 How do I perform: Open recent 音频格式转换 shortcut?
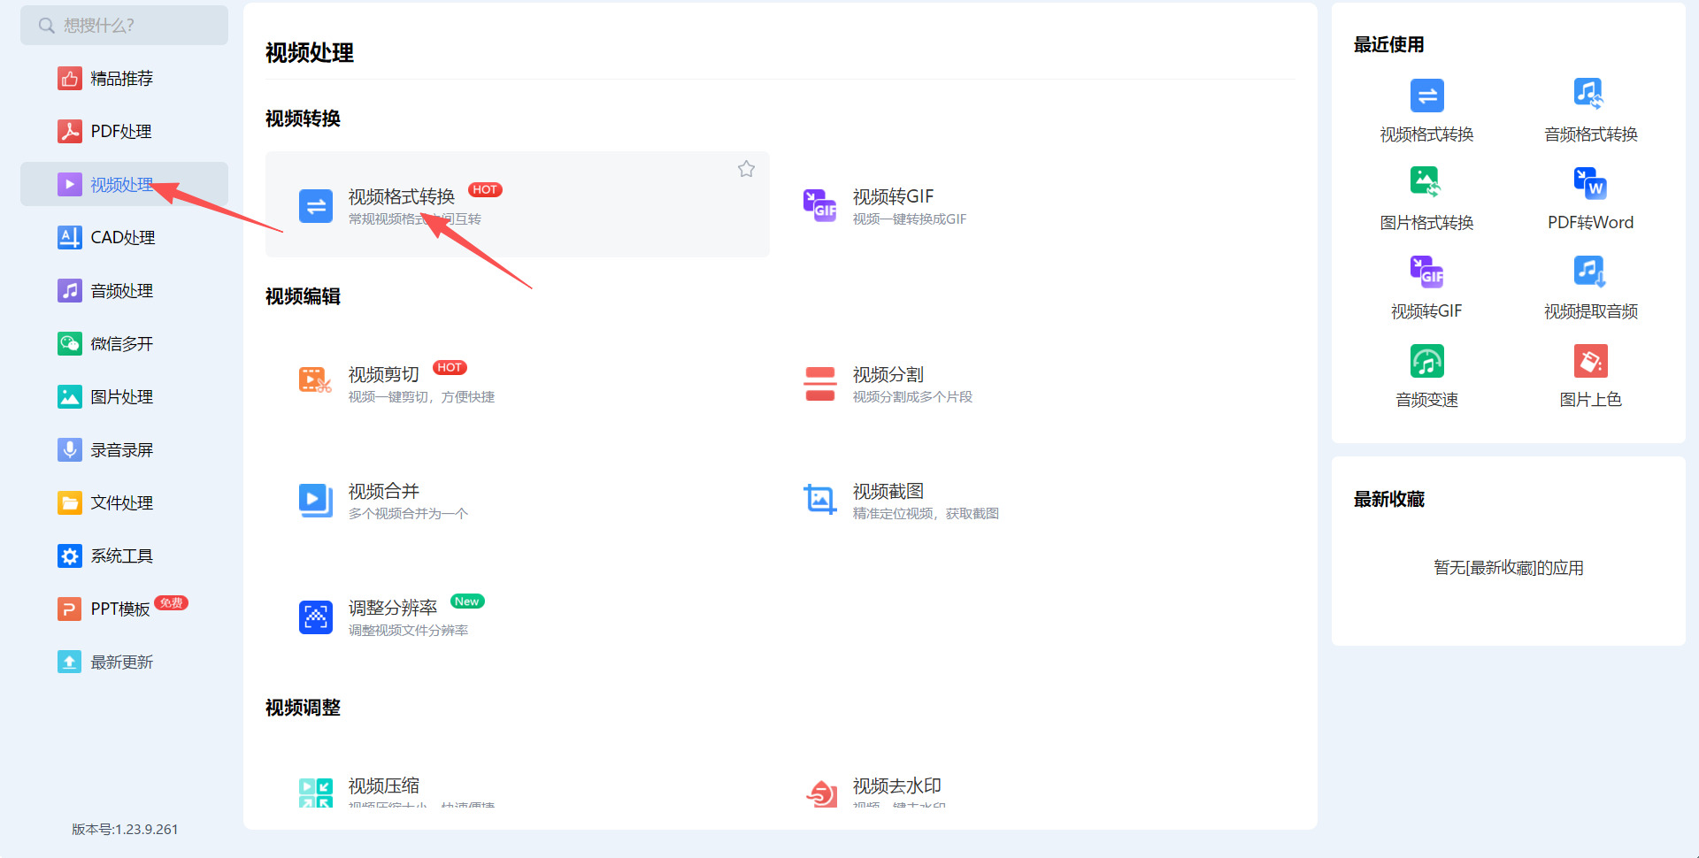tap(1590, 111)
